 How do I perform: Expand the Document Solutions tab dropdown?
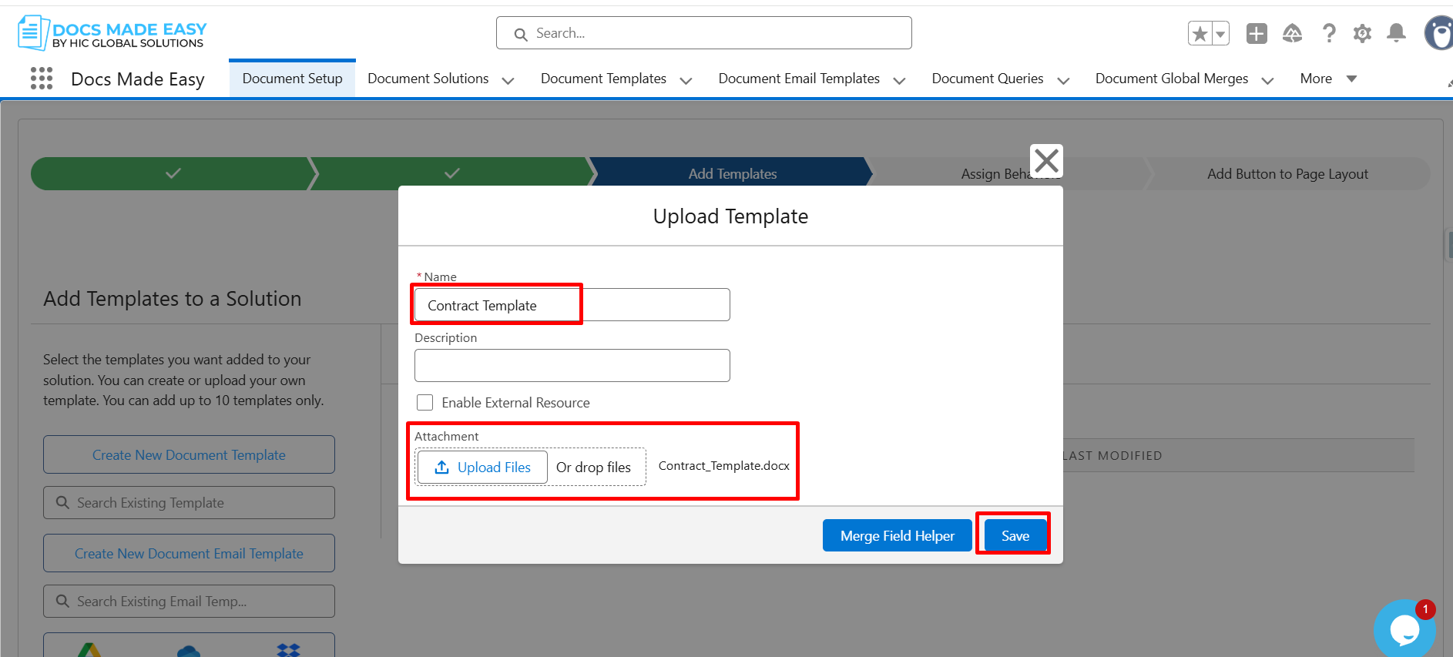(x=508, y=80)
